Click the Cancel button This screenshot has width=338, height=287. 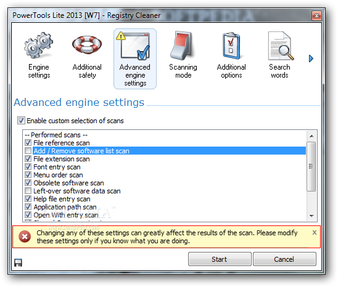click(x=284, y=259)
